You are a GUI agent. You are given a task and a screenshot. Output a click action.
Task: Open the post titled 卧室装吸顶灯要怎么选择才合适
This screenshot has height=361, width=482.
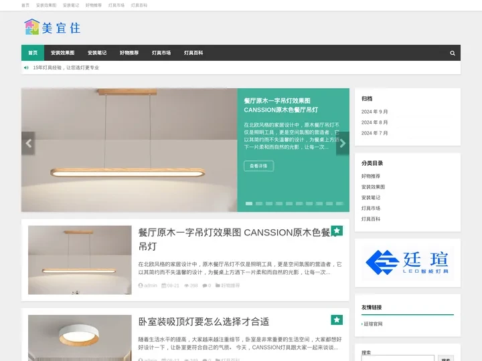tap(204, 322)
